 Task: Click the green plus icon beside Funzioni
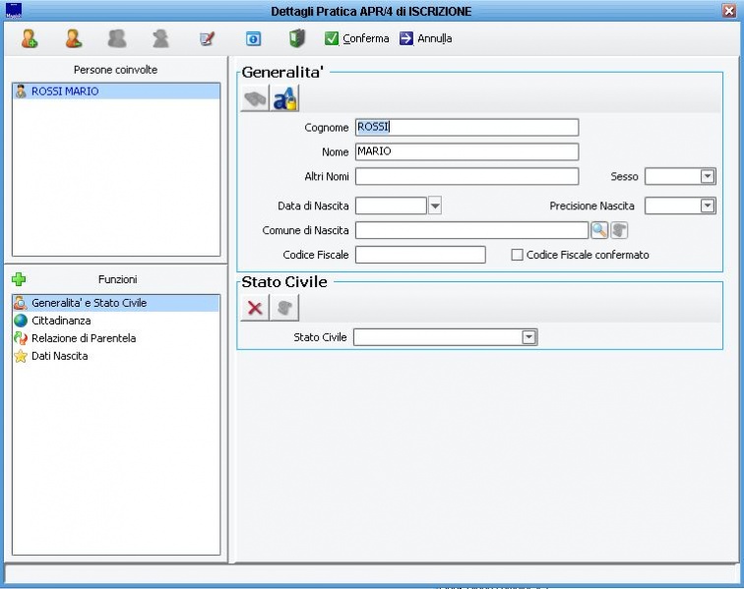pos(19,279)
